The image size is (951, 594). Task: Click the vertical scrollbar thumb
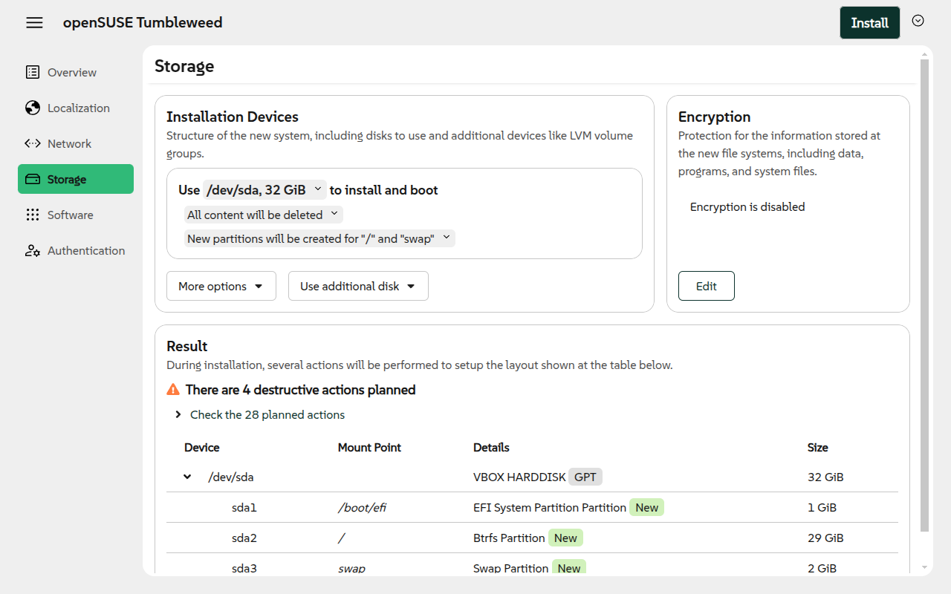(x=924, y=296)
